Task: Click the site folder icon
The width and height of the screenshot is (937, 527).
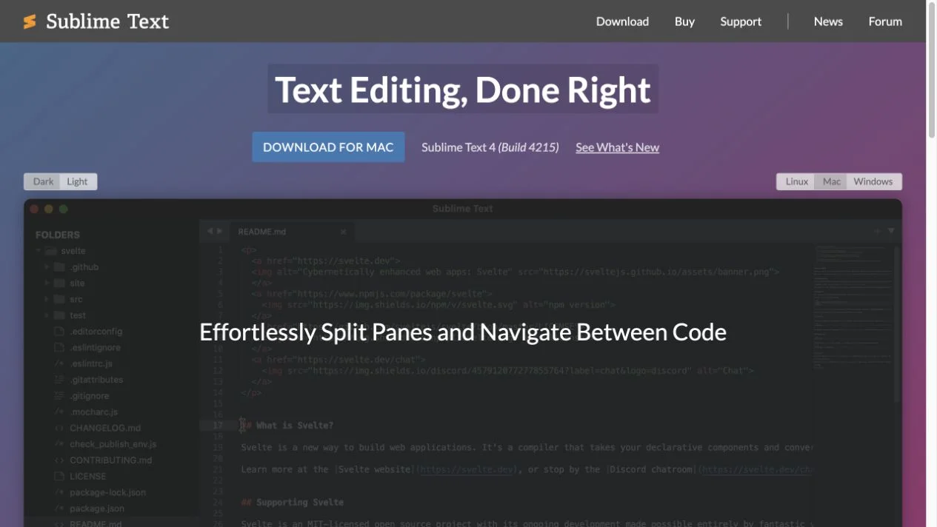Action: point(59,283)
